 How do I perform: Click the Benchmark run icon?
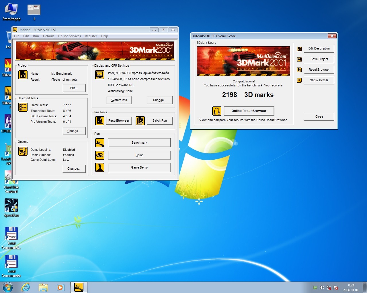tap(100, 143)
